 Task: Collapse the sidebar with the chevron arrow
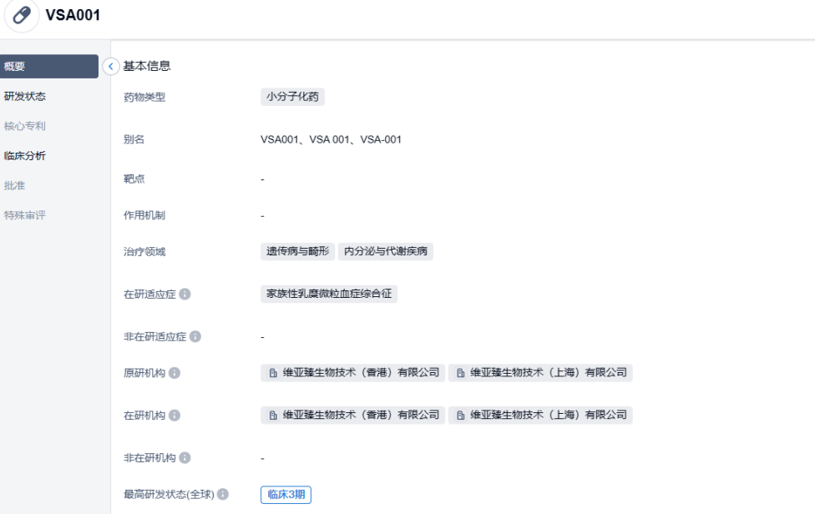[111, 66]
